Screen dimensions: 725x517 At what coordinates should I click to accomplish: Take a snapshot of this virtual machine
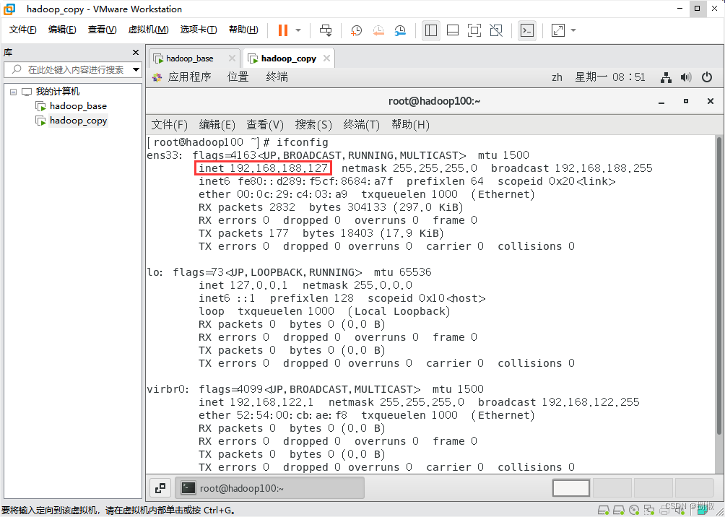tap(356, 30)
